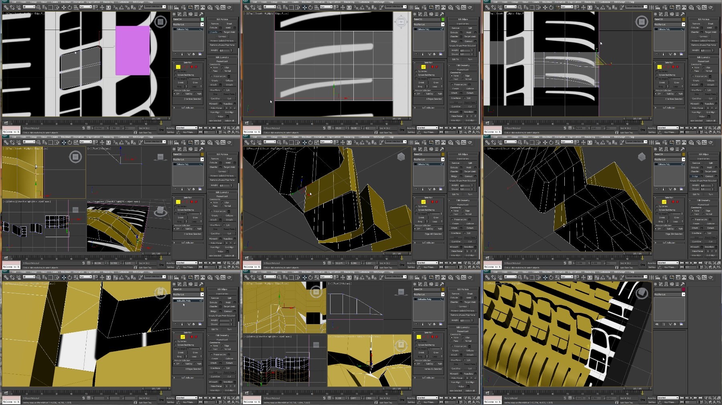
Task: Click the Chamfer button in top-left screenshot
Action: tap(214, 32)
